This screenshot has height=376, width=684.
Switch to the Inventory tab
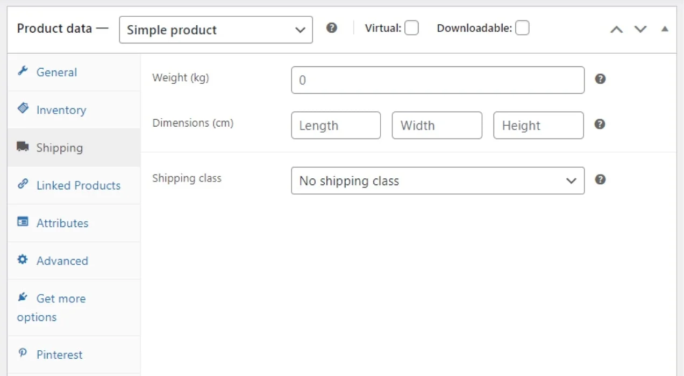pos(61,110)
